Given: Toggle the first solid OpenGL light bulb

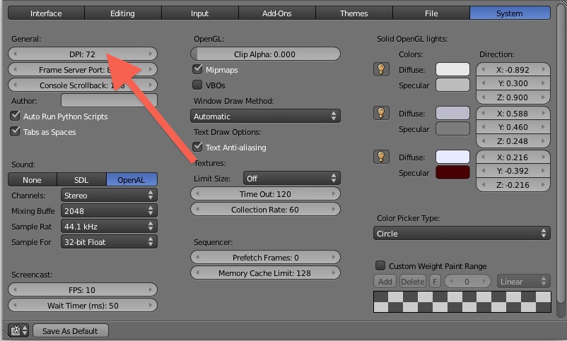Looking at the screenshot, I should coord(381,69).
